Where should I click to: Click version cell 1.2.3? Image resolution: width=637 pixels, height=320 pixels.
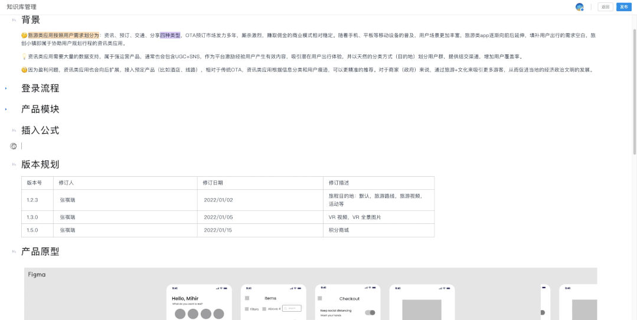[37, 200]
